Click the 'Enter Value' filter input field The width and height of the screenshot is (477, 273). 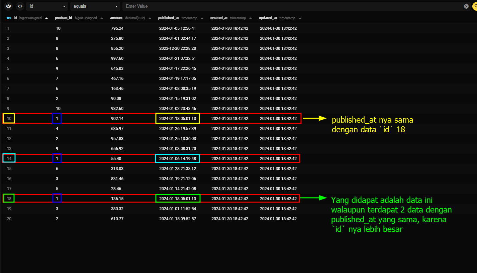pos(291,6)
